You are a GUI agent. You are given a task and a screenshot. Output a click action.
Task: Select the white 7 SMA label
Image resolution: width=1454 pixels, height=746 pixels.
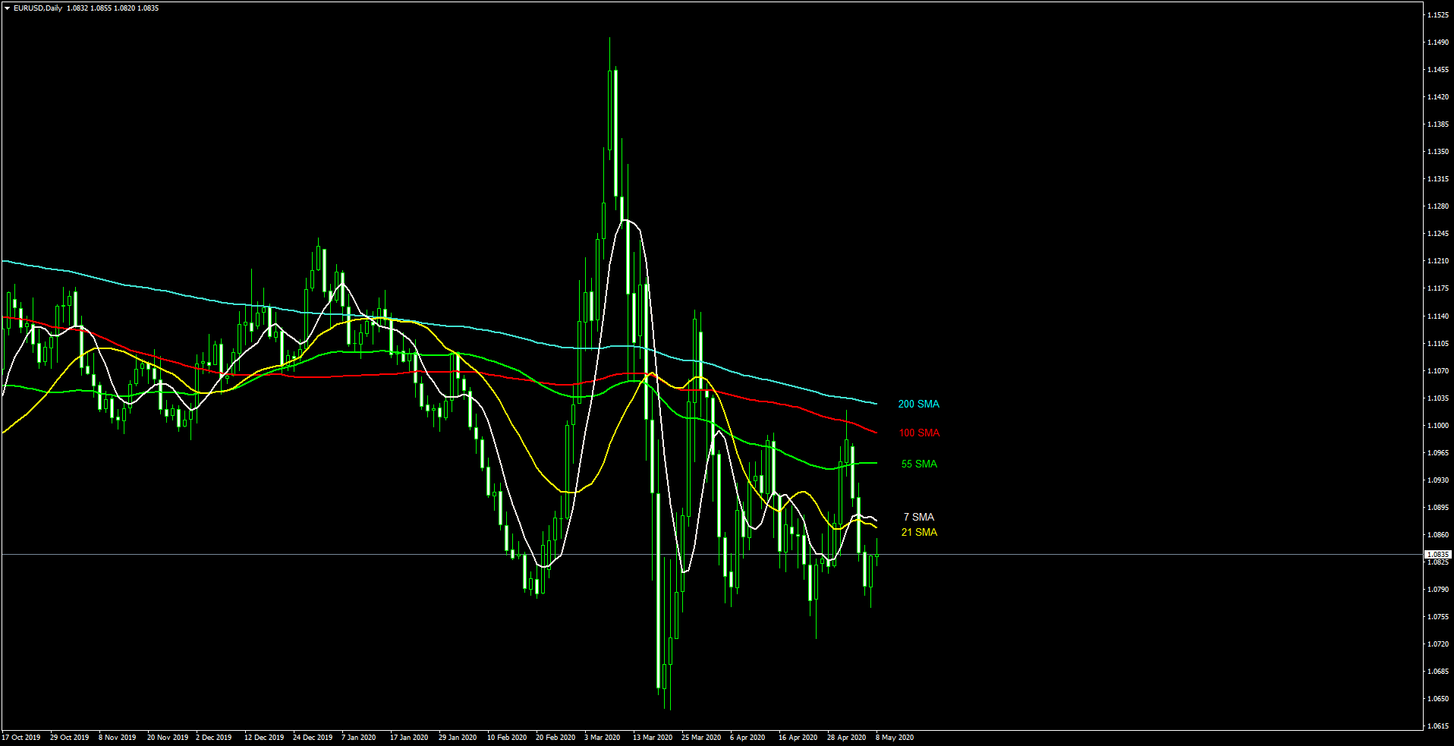click(918, 518)
